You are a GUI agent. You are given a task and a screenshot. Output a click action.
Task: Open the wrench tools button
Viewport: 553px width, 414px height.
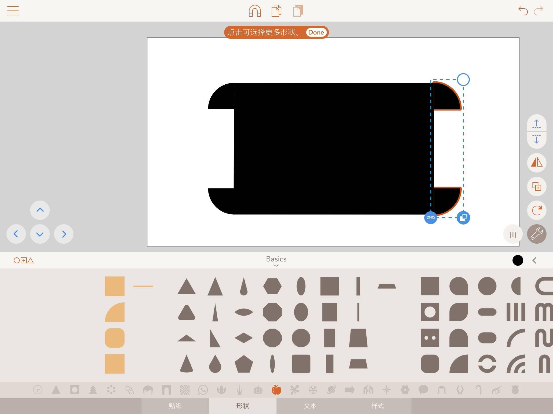537,234
